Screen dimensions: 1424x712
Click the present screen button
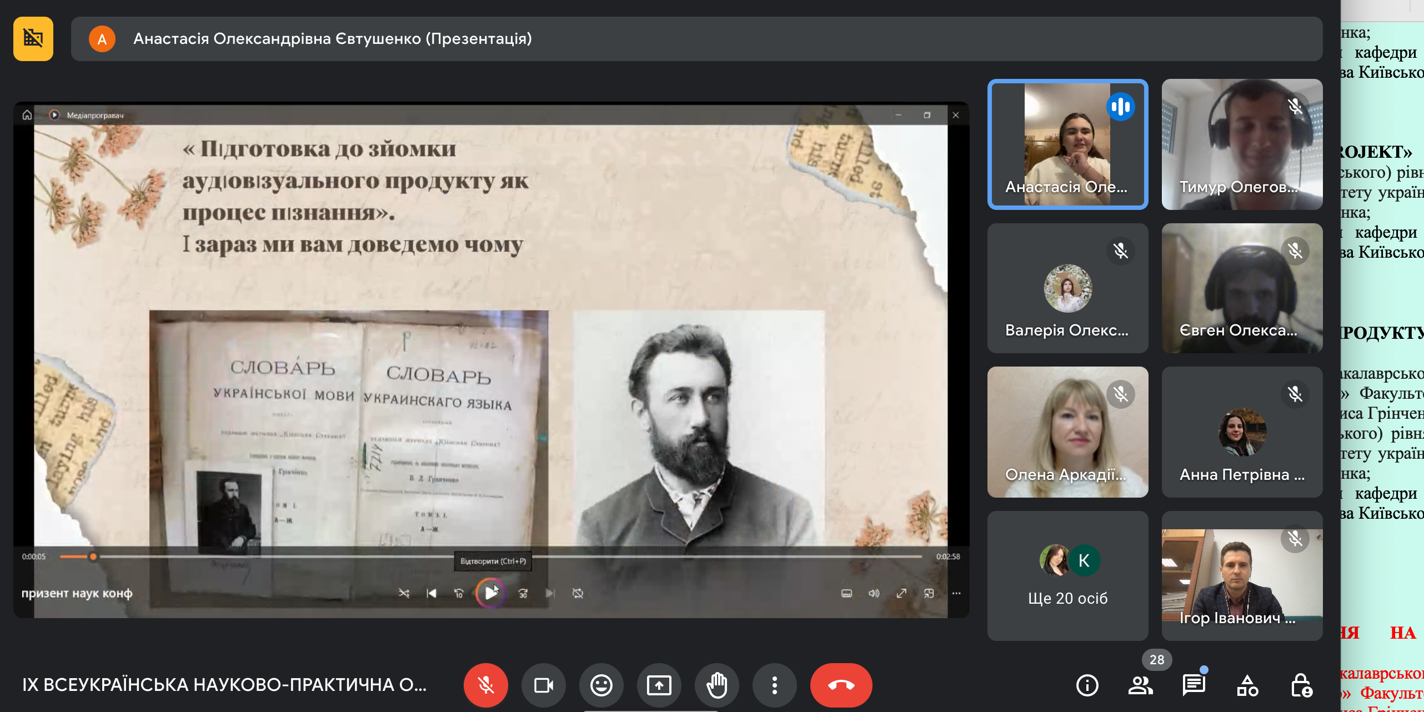(659, 685)
